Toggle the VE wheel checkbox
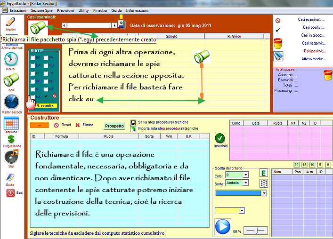 [x=46, y=81]
